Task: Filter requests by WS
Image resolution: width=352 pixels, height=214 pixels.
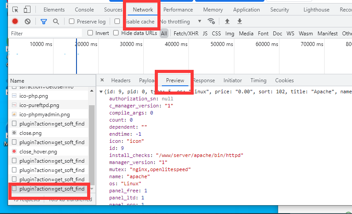Action: tap(290, 34)
